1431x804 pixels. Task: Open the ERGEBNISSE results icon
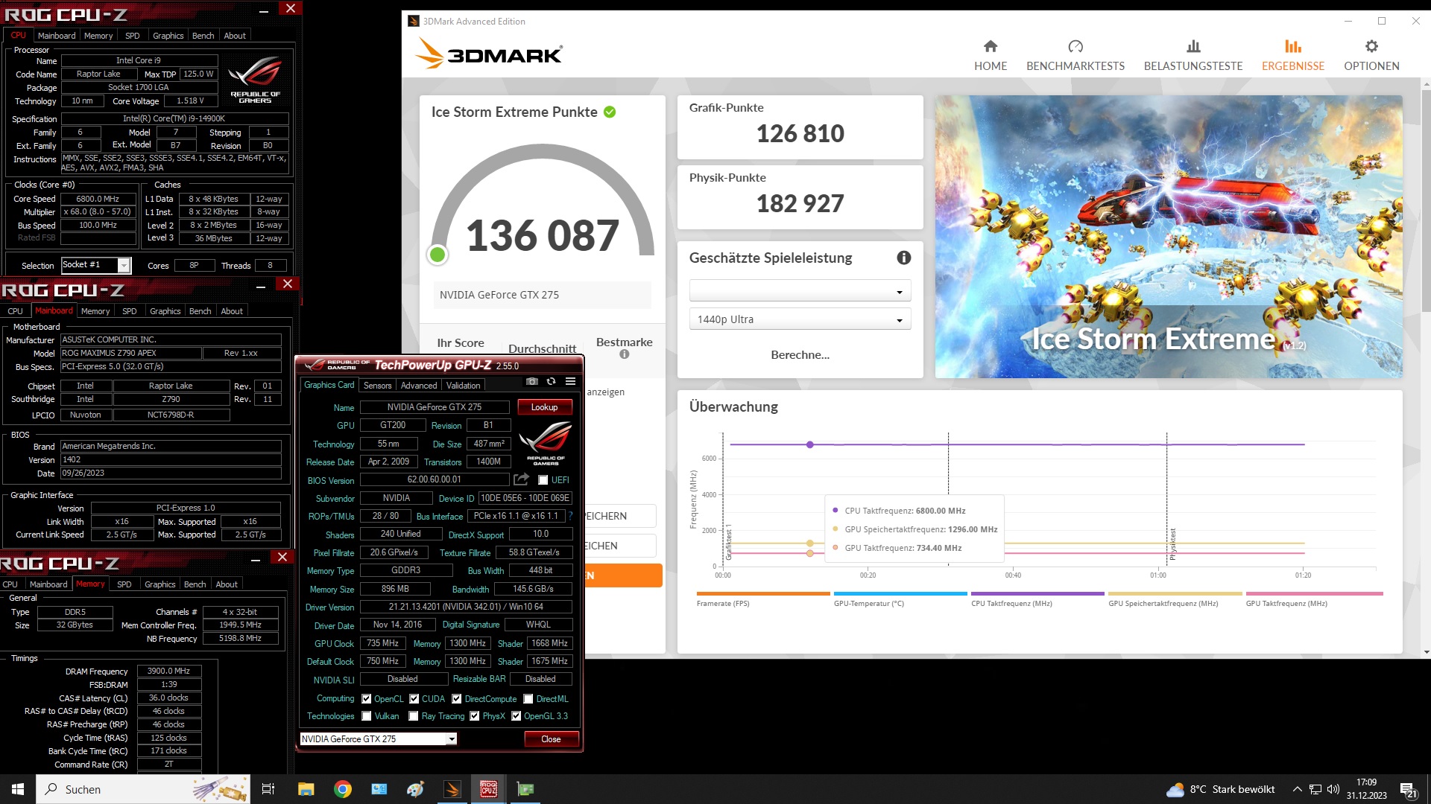pyautogui.click(x=1293, y=46)
